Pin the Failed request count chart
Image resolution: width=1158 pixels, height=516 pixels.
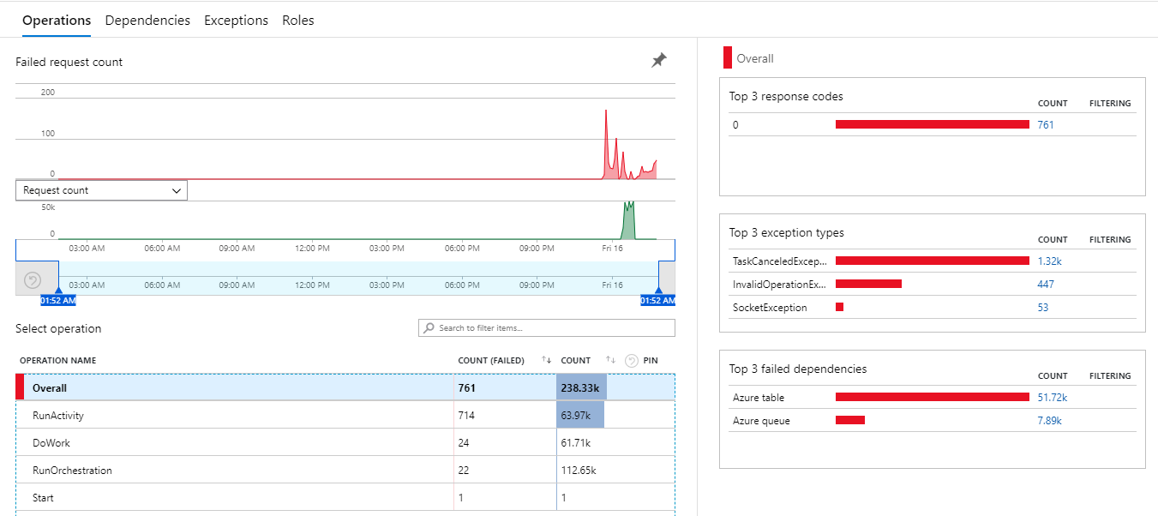[x=658, y=61]
